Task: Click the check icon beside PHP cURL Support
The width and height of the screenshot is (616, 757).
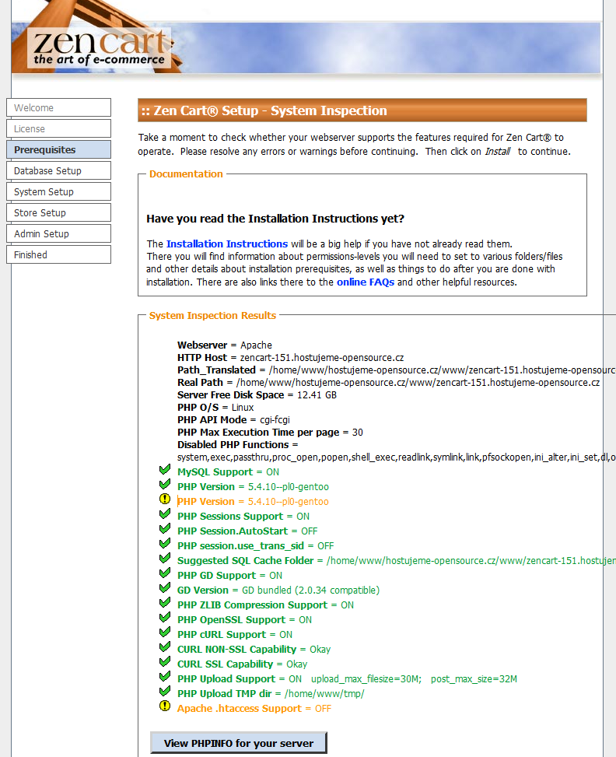Action: (165, 632)
